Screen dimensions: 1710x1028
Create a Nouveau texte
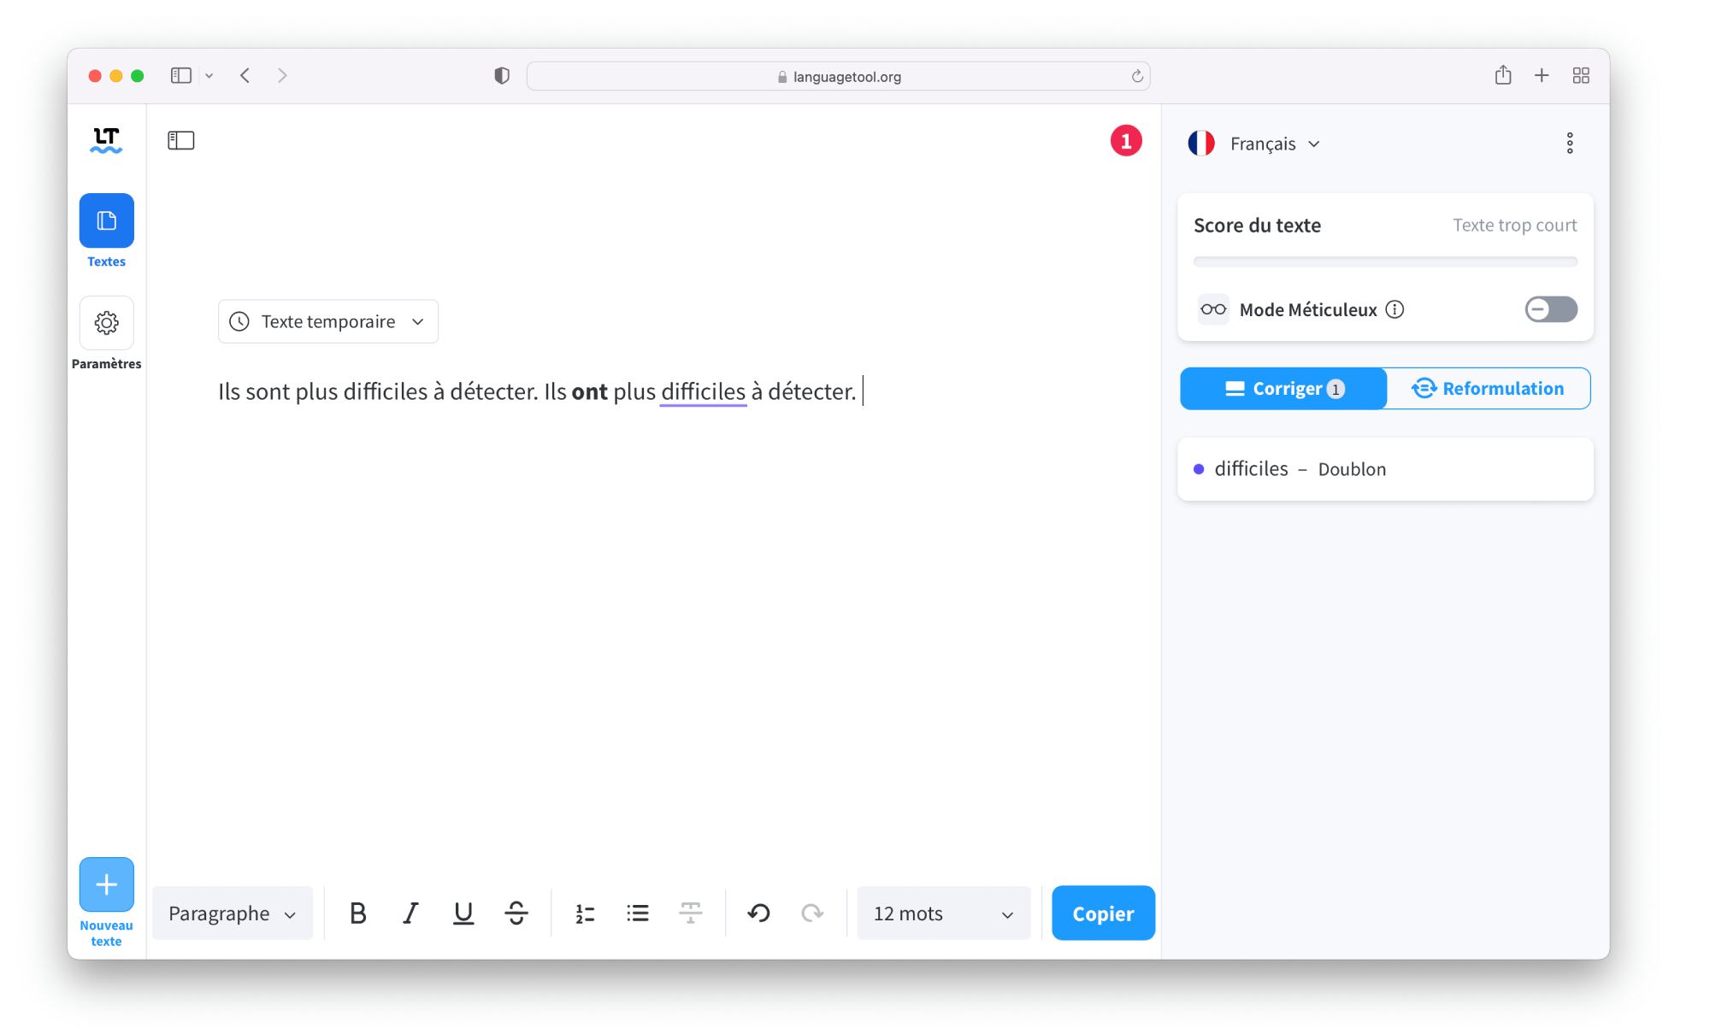[107, 885]
